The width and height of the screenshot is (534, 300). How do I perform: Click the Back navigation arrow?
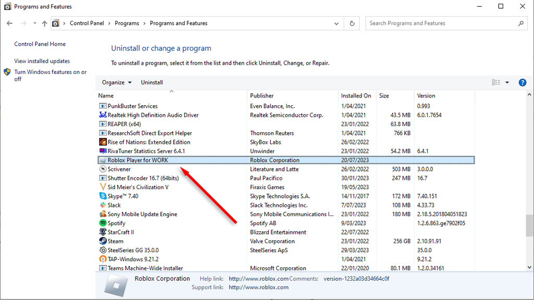(x=9, y=23)
